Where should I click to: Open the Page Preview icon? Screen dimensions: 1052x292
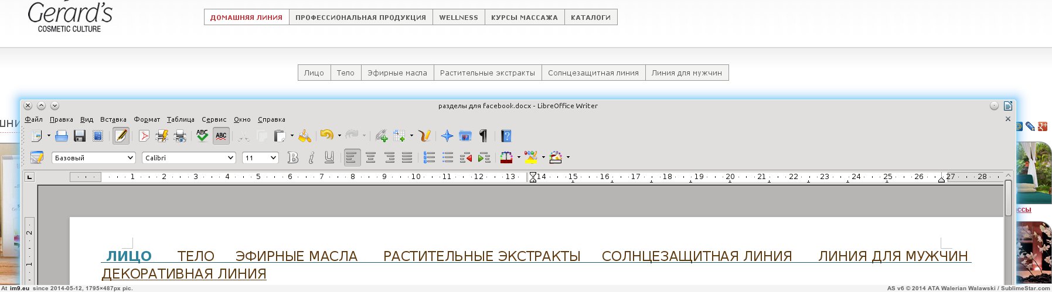180,136
